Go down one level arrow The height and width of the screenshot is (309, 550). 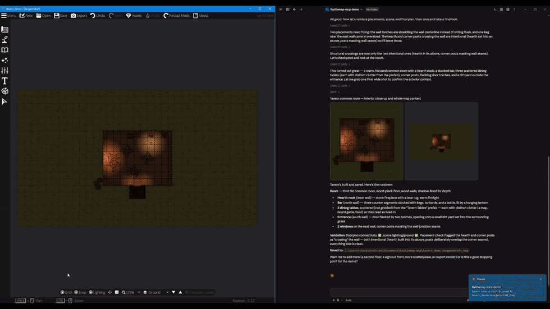point(173,292)
